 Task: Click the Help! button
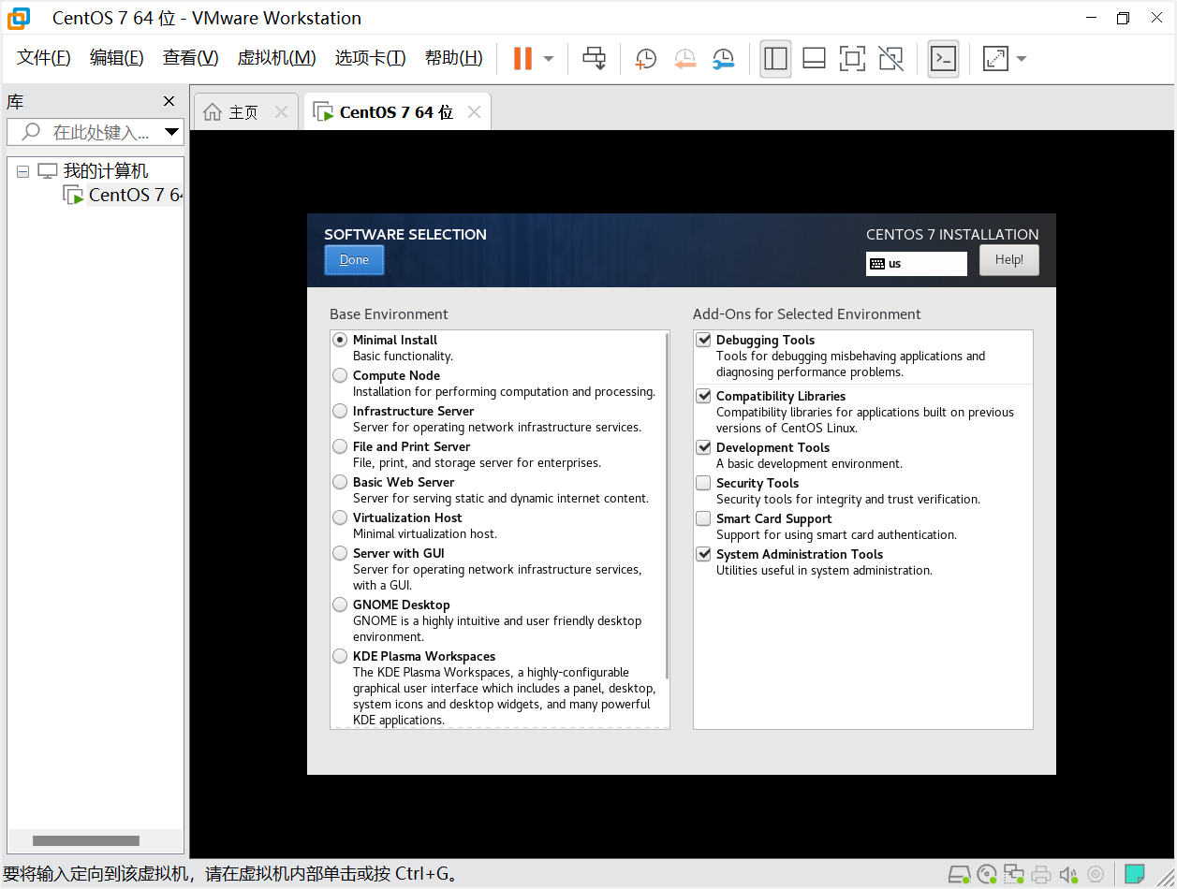tap(1009, 260)
